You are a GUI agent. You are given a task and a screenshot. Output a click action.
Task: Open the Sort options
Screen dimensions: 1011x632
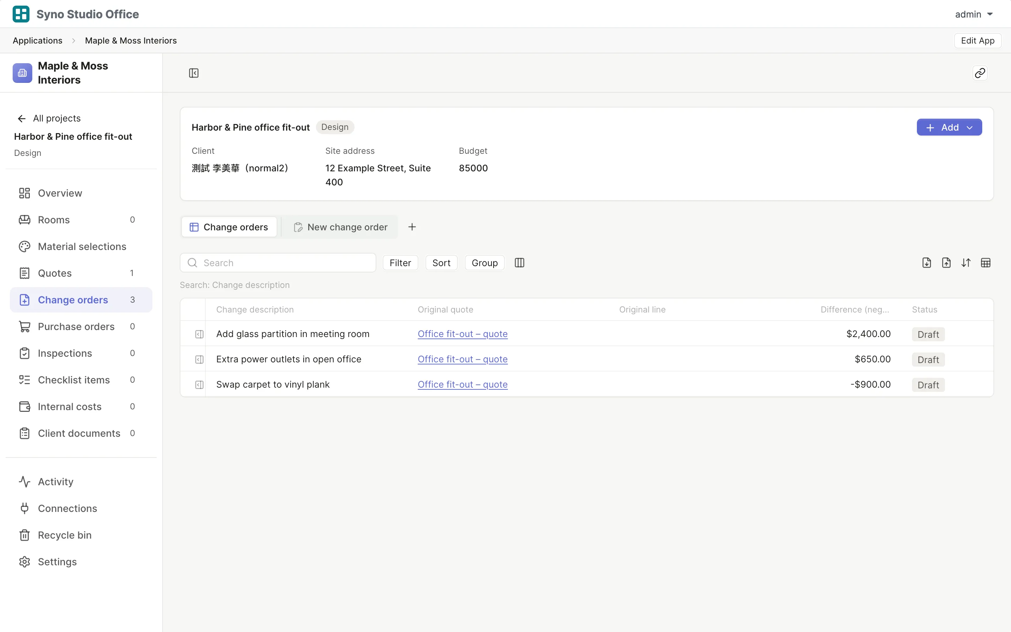click(x=441, y=263)
